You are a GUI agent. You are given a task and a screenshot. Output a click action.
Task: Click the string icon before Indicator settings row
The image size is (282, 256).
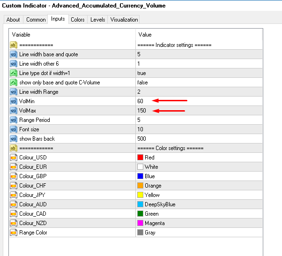(13, 45)
